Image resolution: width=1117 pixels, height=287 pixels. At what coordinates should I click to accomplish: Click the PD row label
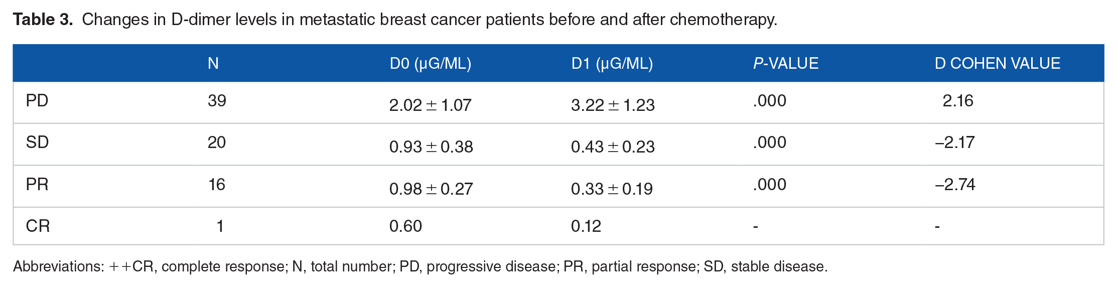(x=37, y=101)
